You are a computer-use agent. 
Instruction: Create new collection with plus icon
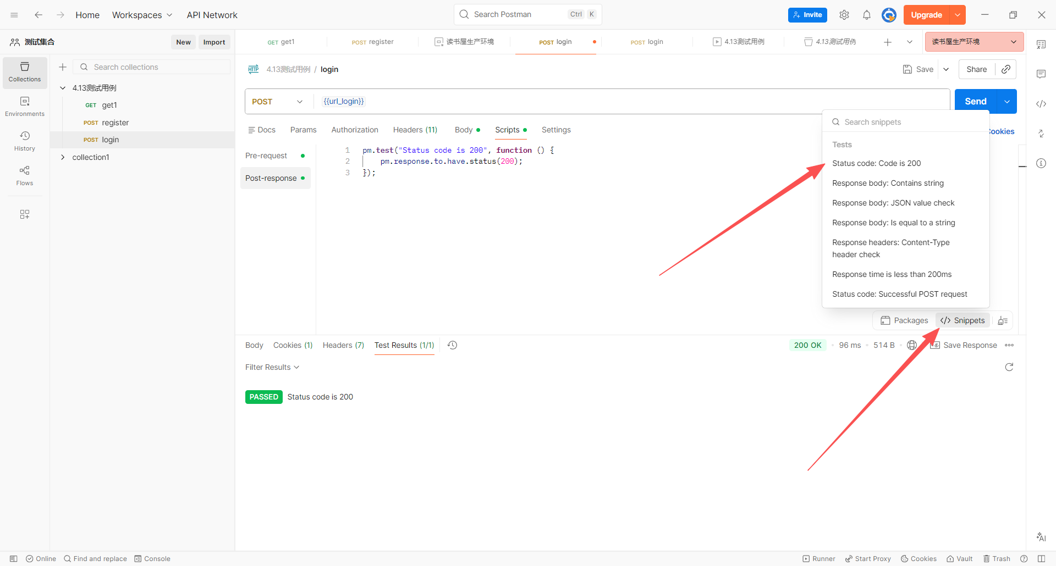point(63,67)
